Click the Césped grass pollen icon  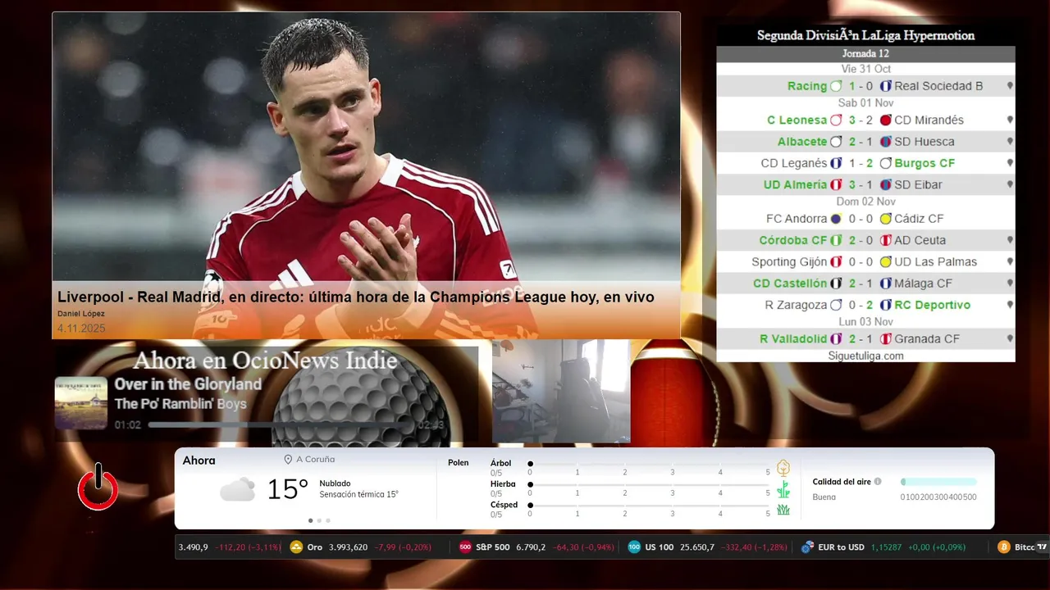coord(783,510)
